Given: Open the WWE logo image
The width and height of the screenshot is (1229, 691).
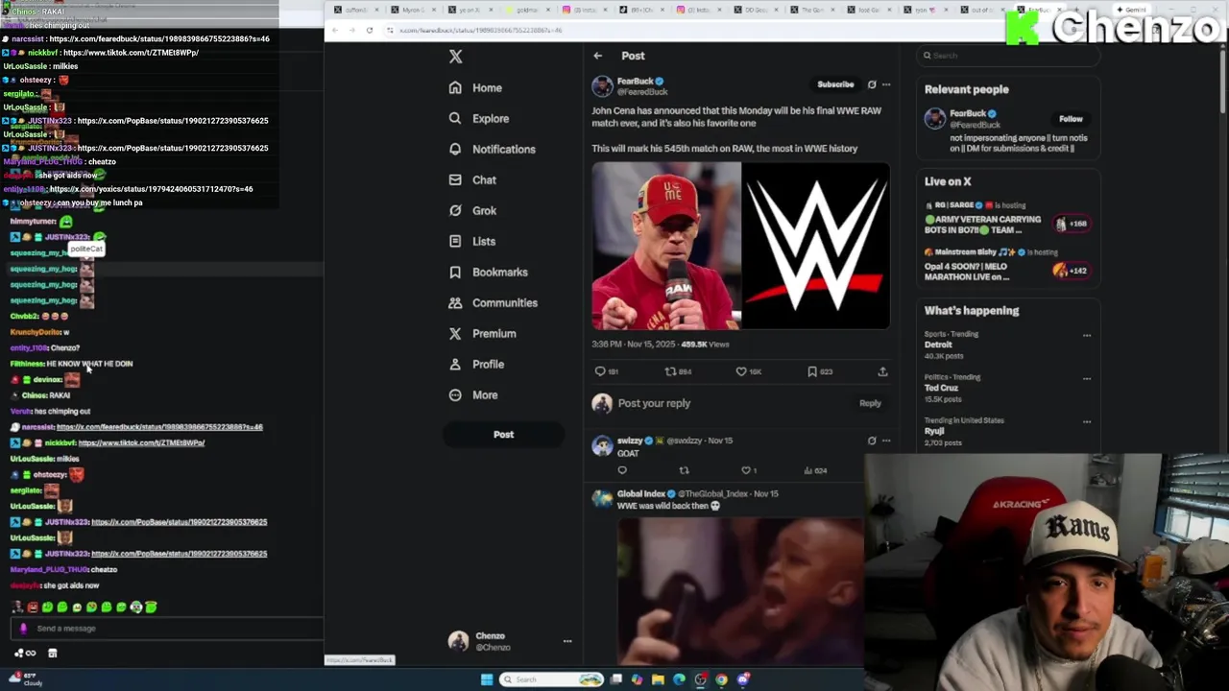Looking at the screenshot, I should 816,246.
